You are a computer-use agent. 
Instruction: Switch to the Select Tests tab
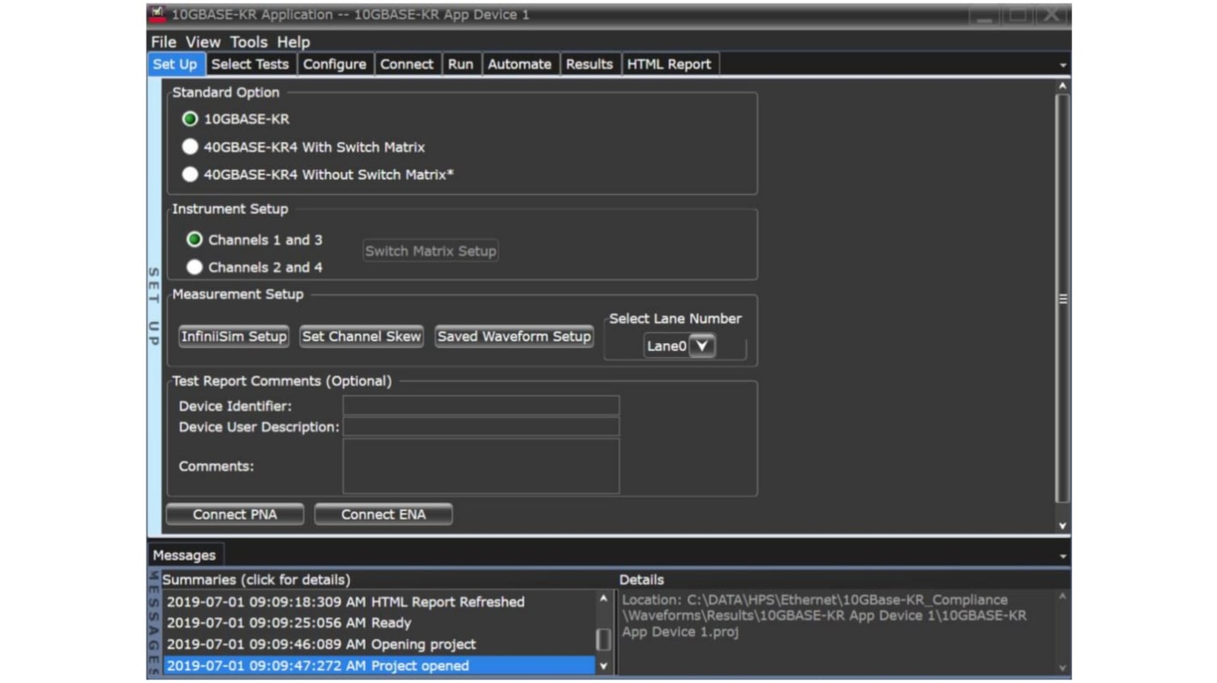(250, 64)
